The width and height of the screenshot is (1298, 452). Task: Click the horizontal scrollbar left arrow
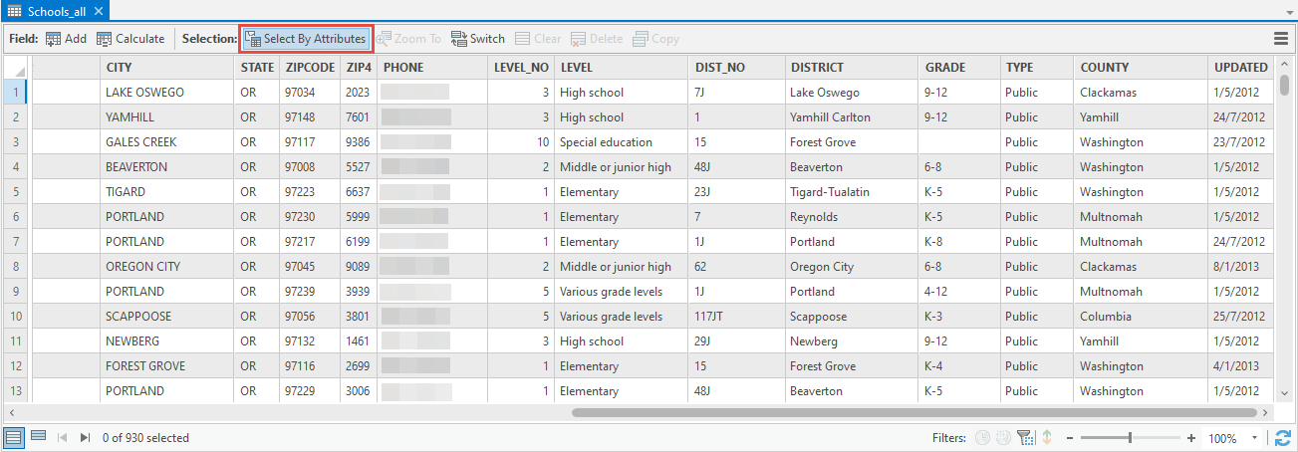[11, 411]
